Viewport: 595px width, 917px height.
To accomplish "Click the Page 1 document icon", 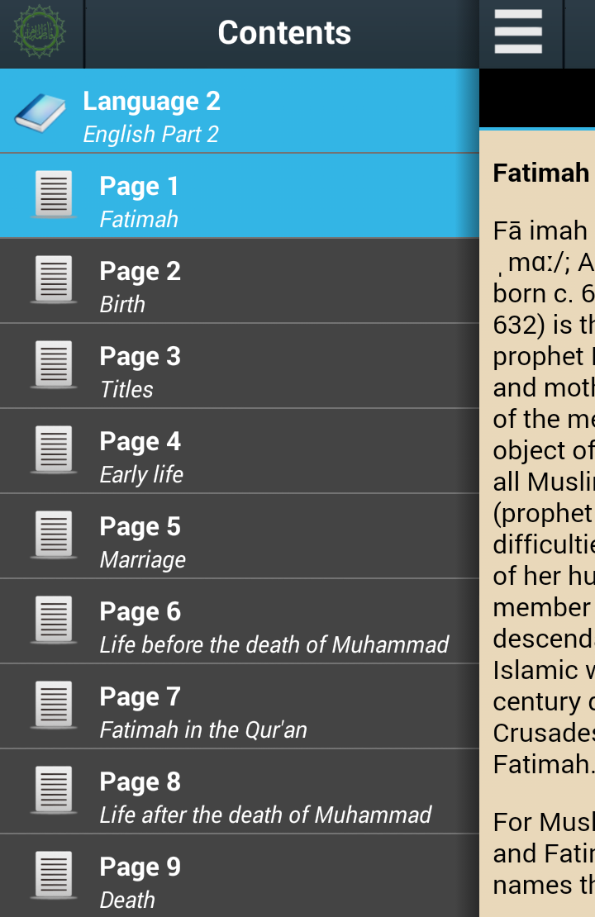I will pos(54,195).
